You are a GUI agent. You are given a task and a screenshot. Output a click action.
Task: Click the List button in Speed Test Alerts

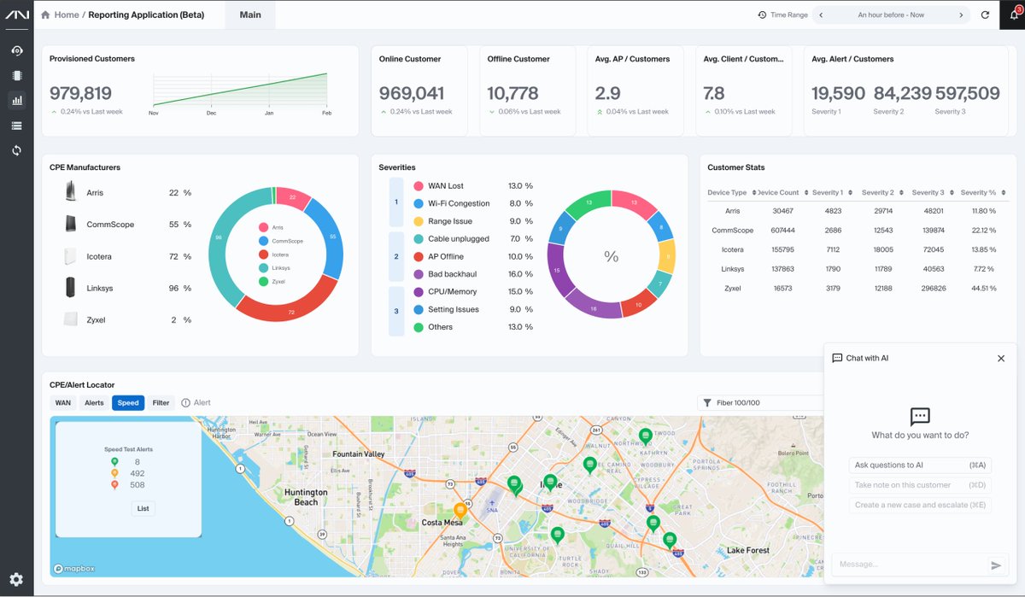click(x=143, y=508)
